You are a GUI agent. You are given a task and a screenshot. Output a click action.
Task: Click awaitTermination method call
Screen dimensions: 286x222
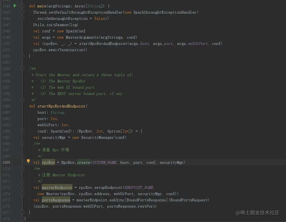tap(66, 50)
